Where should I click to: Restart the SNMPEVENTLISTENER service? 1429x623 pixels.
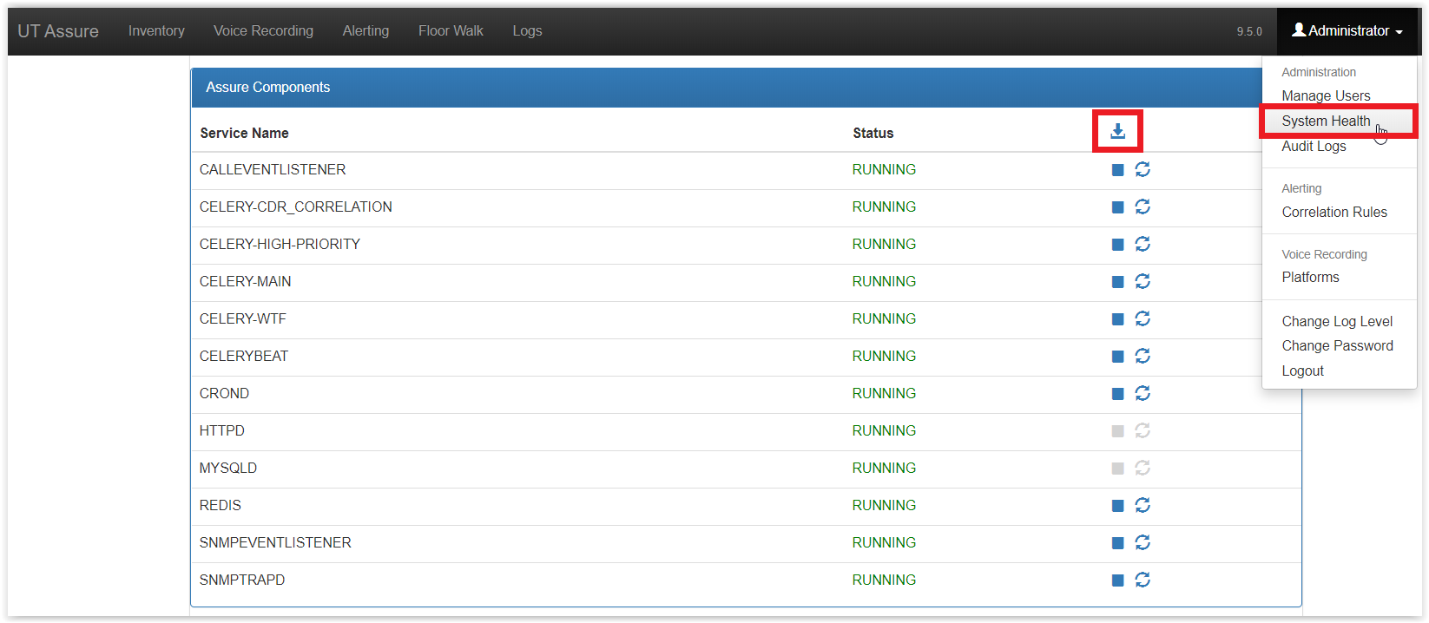1143,542
